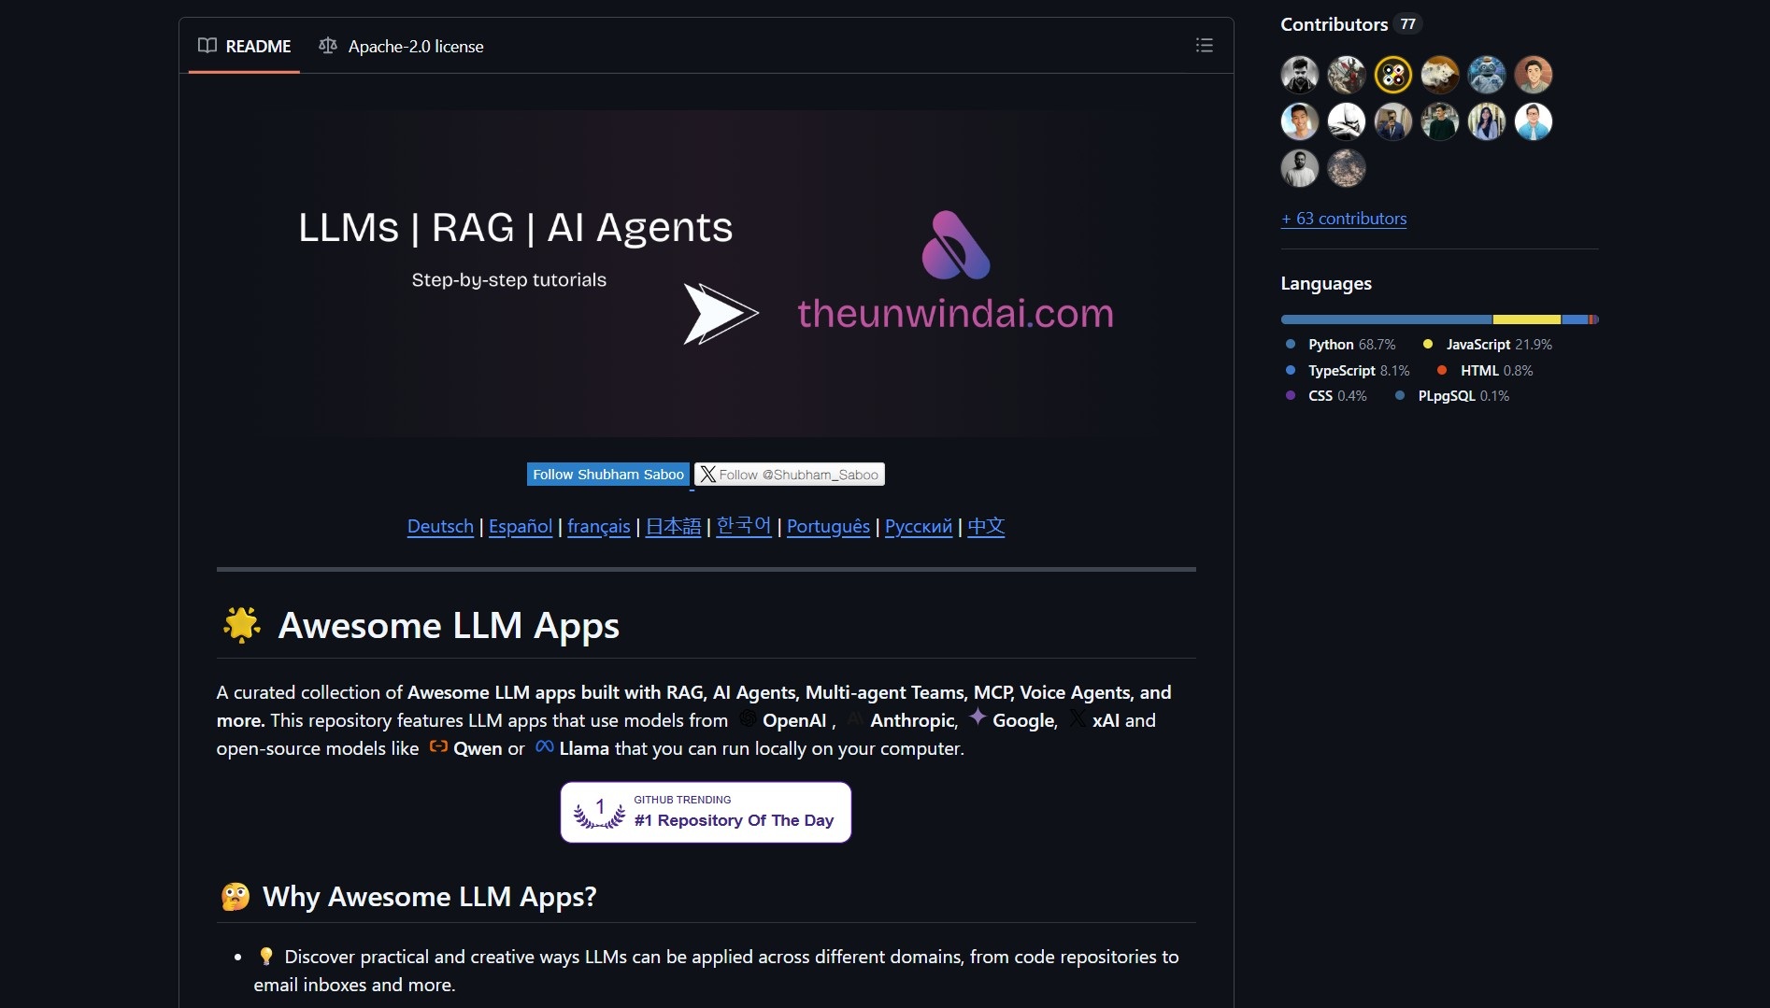Open the Русский translation link
1770x1008 pixels.
pyautogui.click(x=919, y=527)
